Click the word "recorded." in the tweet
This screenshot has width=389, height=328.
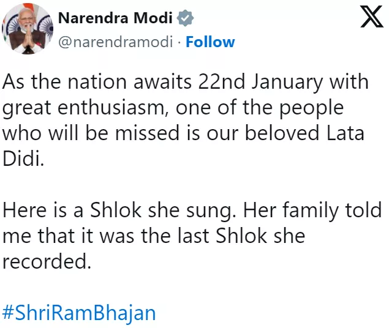click(x=47, y=261)
